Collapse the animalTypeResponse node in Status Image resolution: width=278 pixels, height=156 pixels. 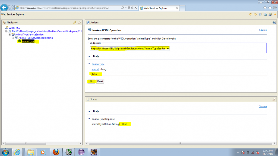pyautogui.click(x=89, y=119)
